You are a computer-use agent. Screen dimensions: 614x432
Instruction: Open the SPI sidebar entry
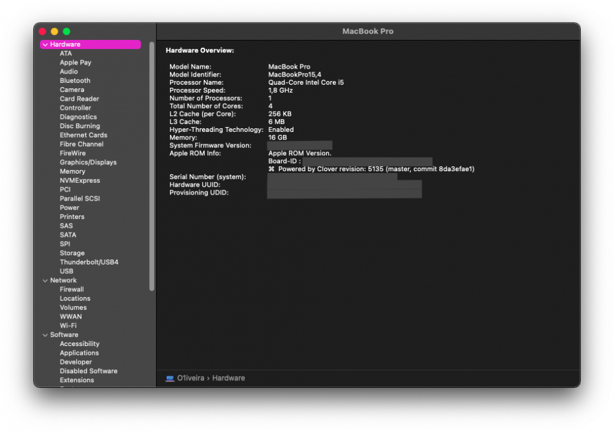pyautogui.click(x=64, y=244)
